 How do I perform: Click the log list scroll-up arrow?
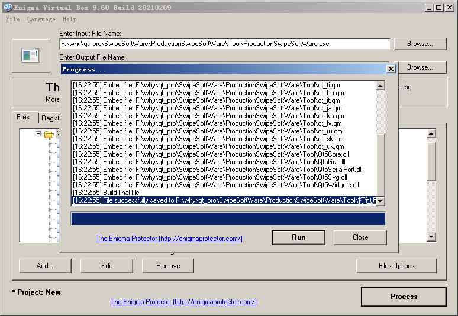coord(380,86)
